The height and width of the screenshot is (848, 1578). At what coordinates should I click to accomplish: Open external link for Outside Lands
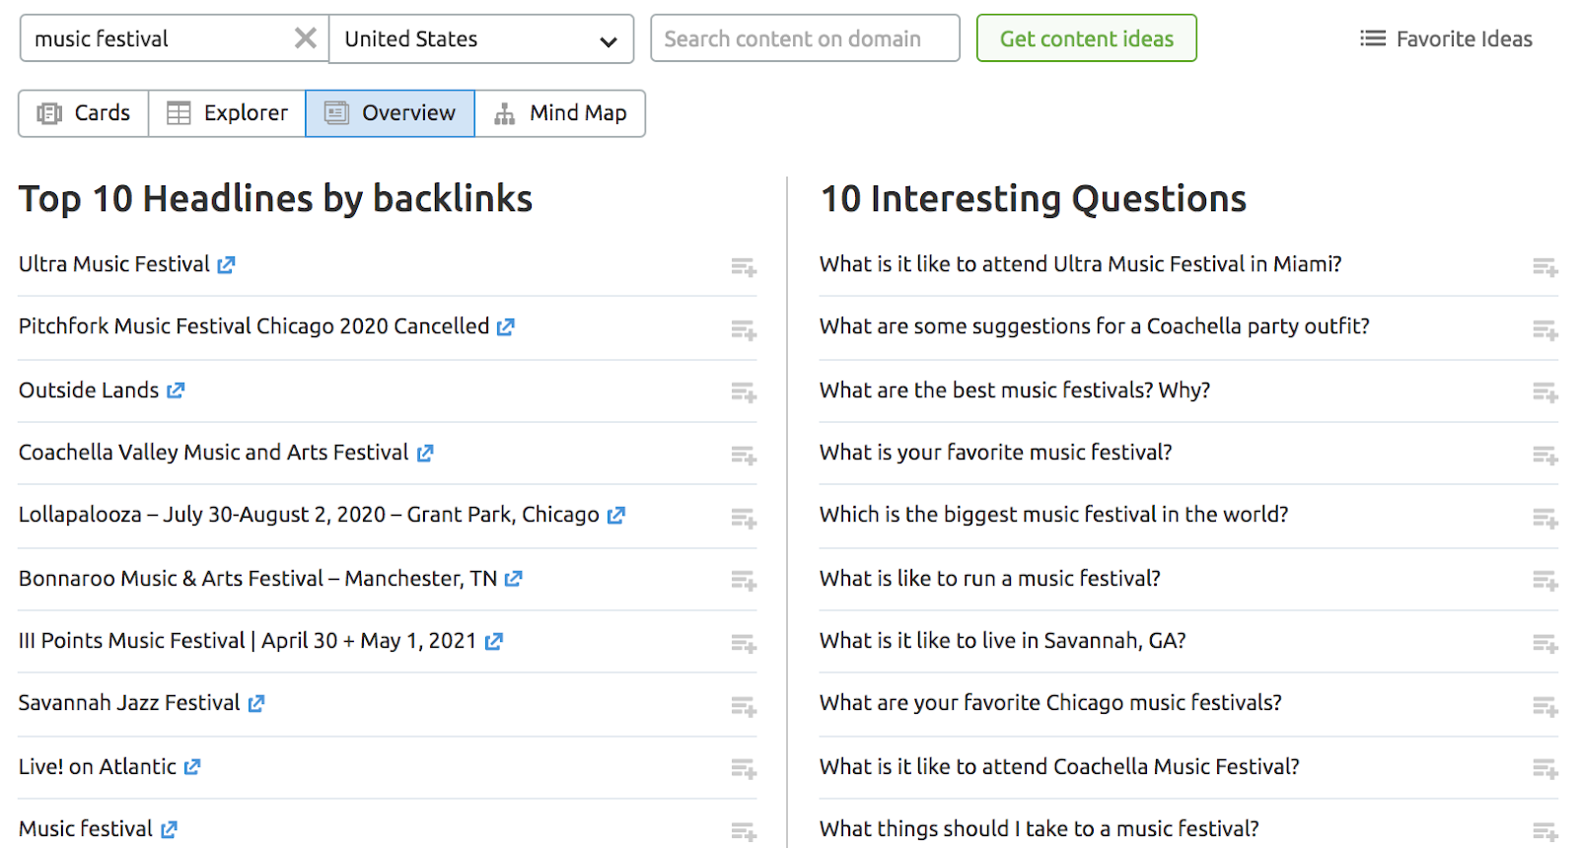tap(176, 391)
